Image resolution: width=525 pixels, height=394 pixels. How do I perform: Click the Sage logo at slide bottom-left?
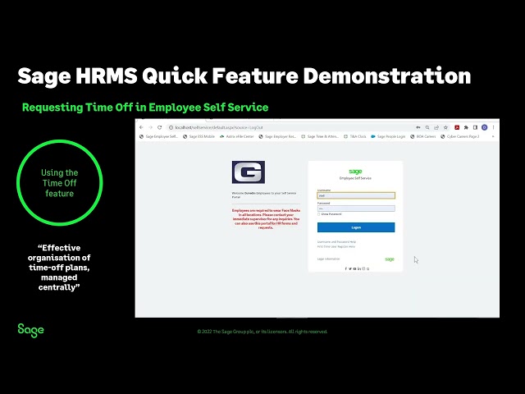tap(31, 330)
